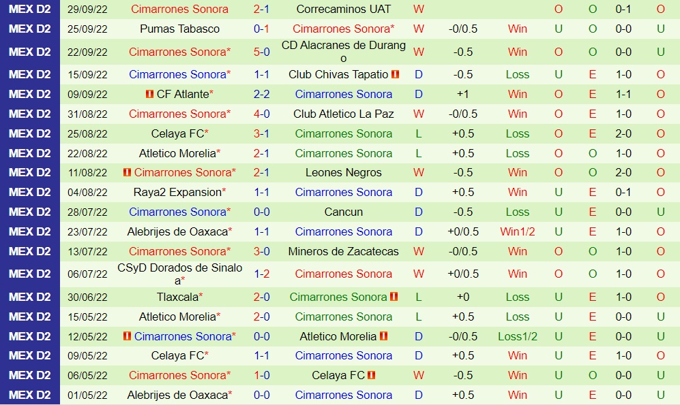Open the 5-0 match score
This screenshot has height=405, width=680.
point(261,52)
